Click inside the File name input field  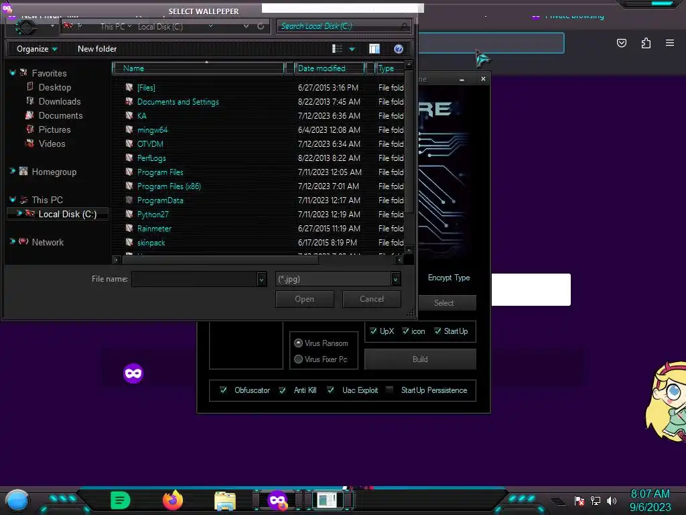tap(195, 280)
